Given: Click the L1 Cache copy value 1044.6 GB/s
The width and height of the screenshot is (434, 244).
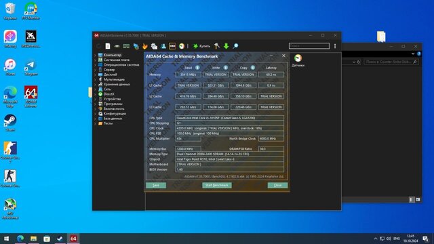Looking at the screenshot, I should tap(243, 85).
